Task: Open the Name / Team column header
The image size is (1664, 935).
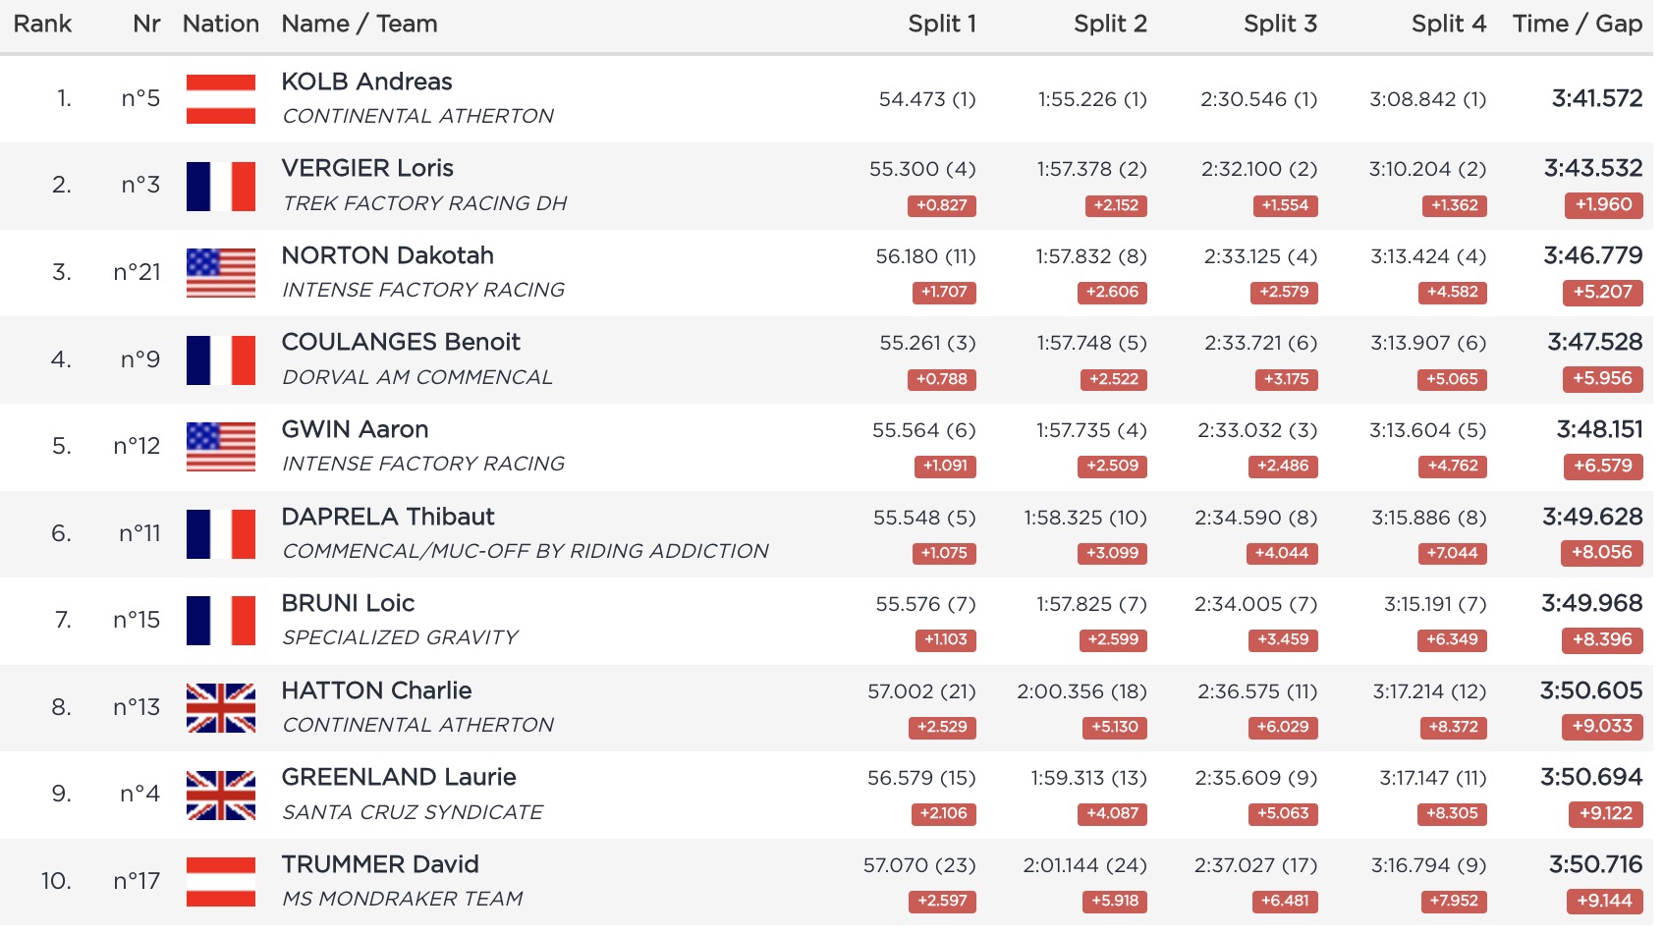Action: pos(360,24)
